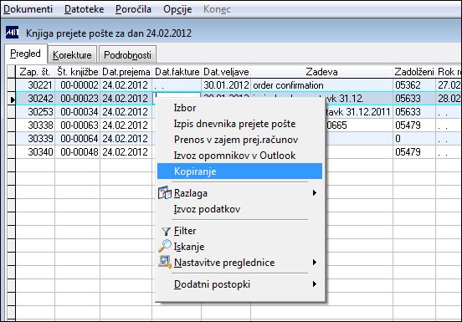Click the Iskanje magnifier icon
The width and height of the screenshot is (462, 322).
click(164, 246)
